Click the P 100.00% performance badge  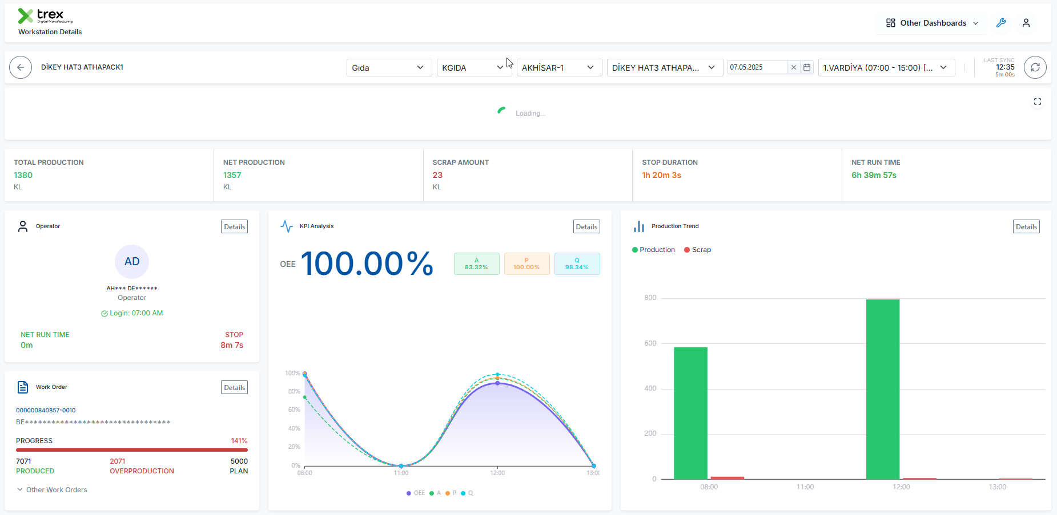pyautogui.click(x=527, y=264)
